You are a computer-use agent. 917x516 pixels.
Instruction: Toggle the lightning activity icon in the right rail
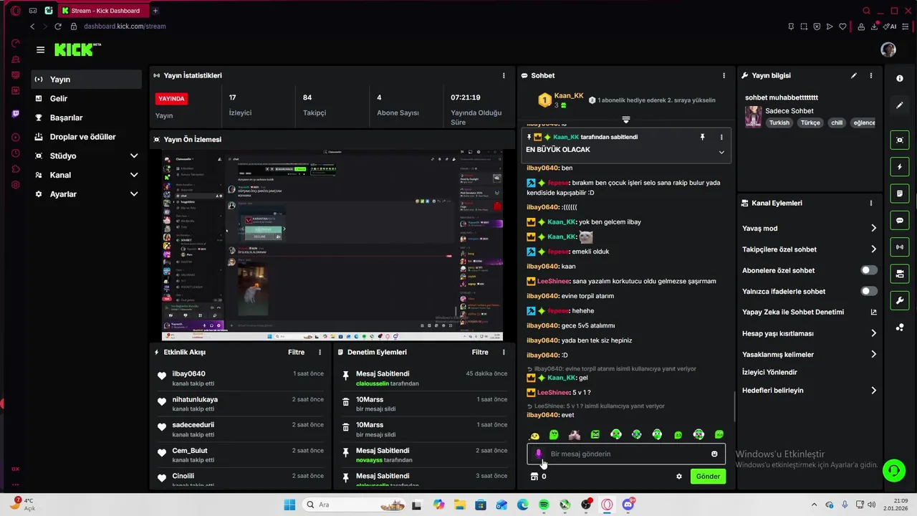900,167
